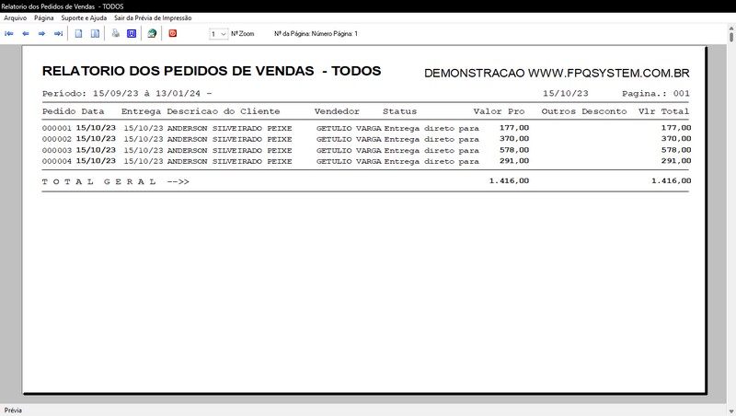This screenshot has width=736, height=416.
Task: Click pedido number 000003
Action: (x=57, y=151)
